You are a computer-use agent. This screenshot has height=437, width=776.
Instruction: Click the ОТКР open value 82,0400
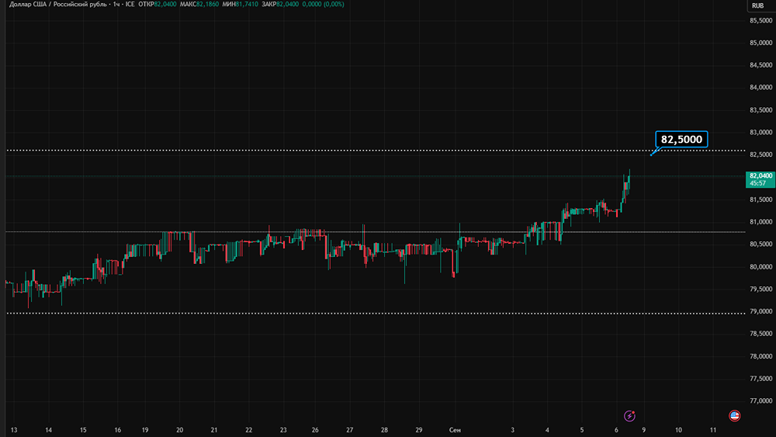(x=165, y=4)
